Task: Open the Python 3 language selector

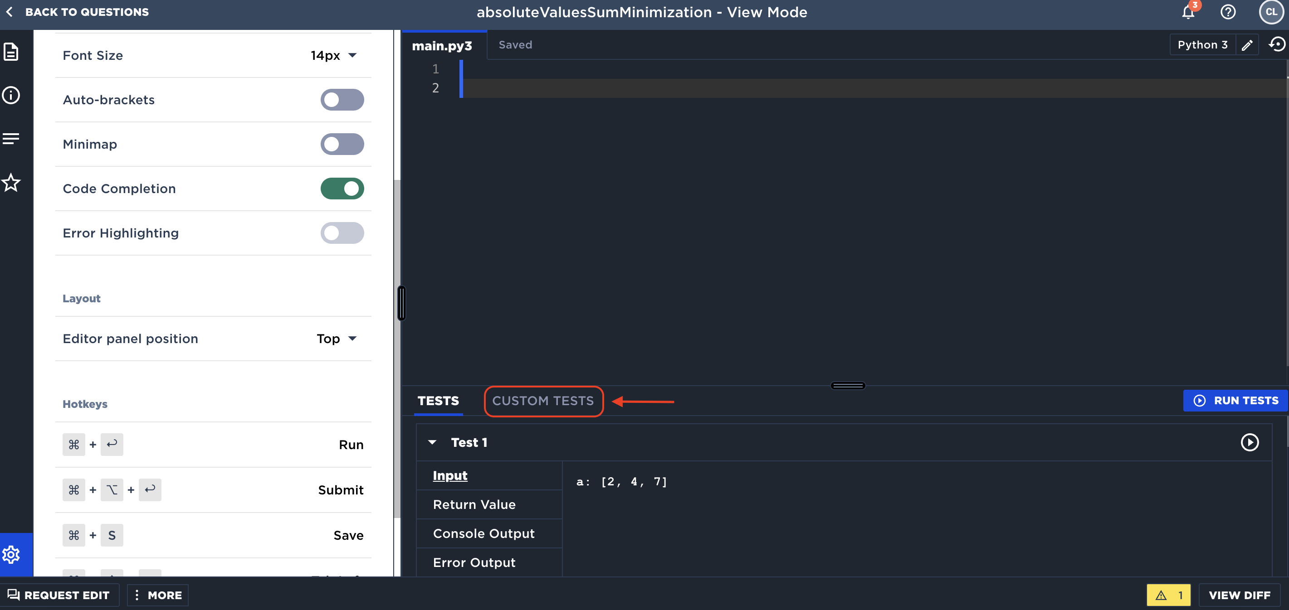Action: 1202,45
